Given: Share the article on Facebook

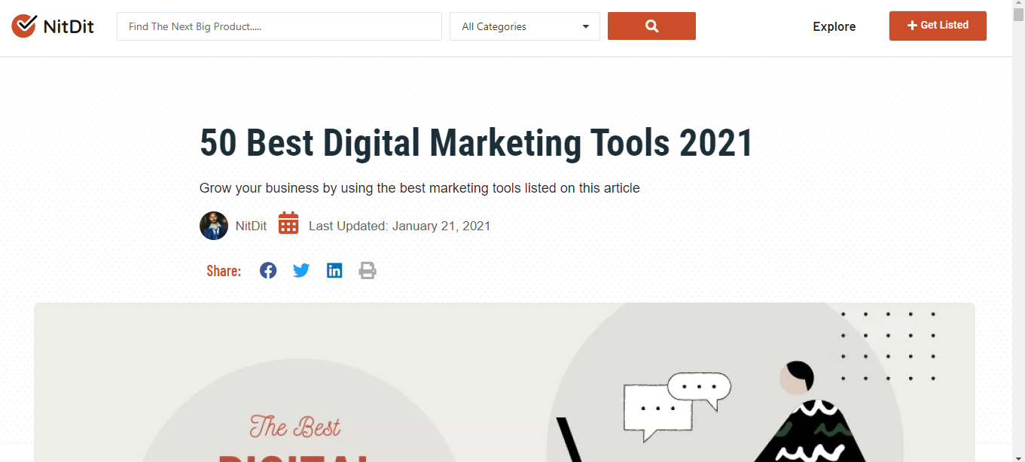Looking at the screenshot, I should 268,271.
